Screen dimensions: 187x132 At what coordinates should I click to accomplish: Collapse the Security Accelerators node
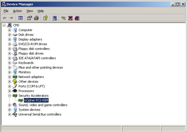pyautogui.click(x=10, y=96)
